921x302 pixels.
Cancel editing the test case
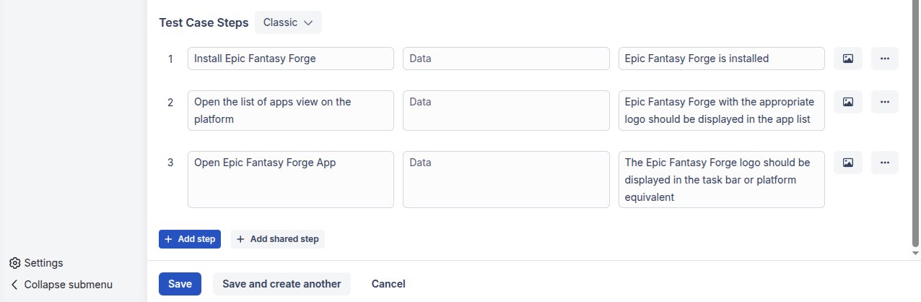click(x=388, y=284)
